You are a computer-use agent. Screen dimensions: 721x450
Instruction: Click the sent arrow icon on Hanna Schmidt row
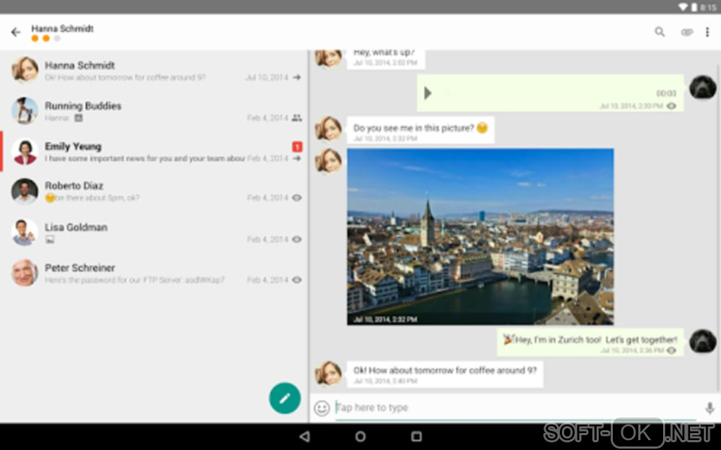[297, 77]
